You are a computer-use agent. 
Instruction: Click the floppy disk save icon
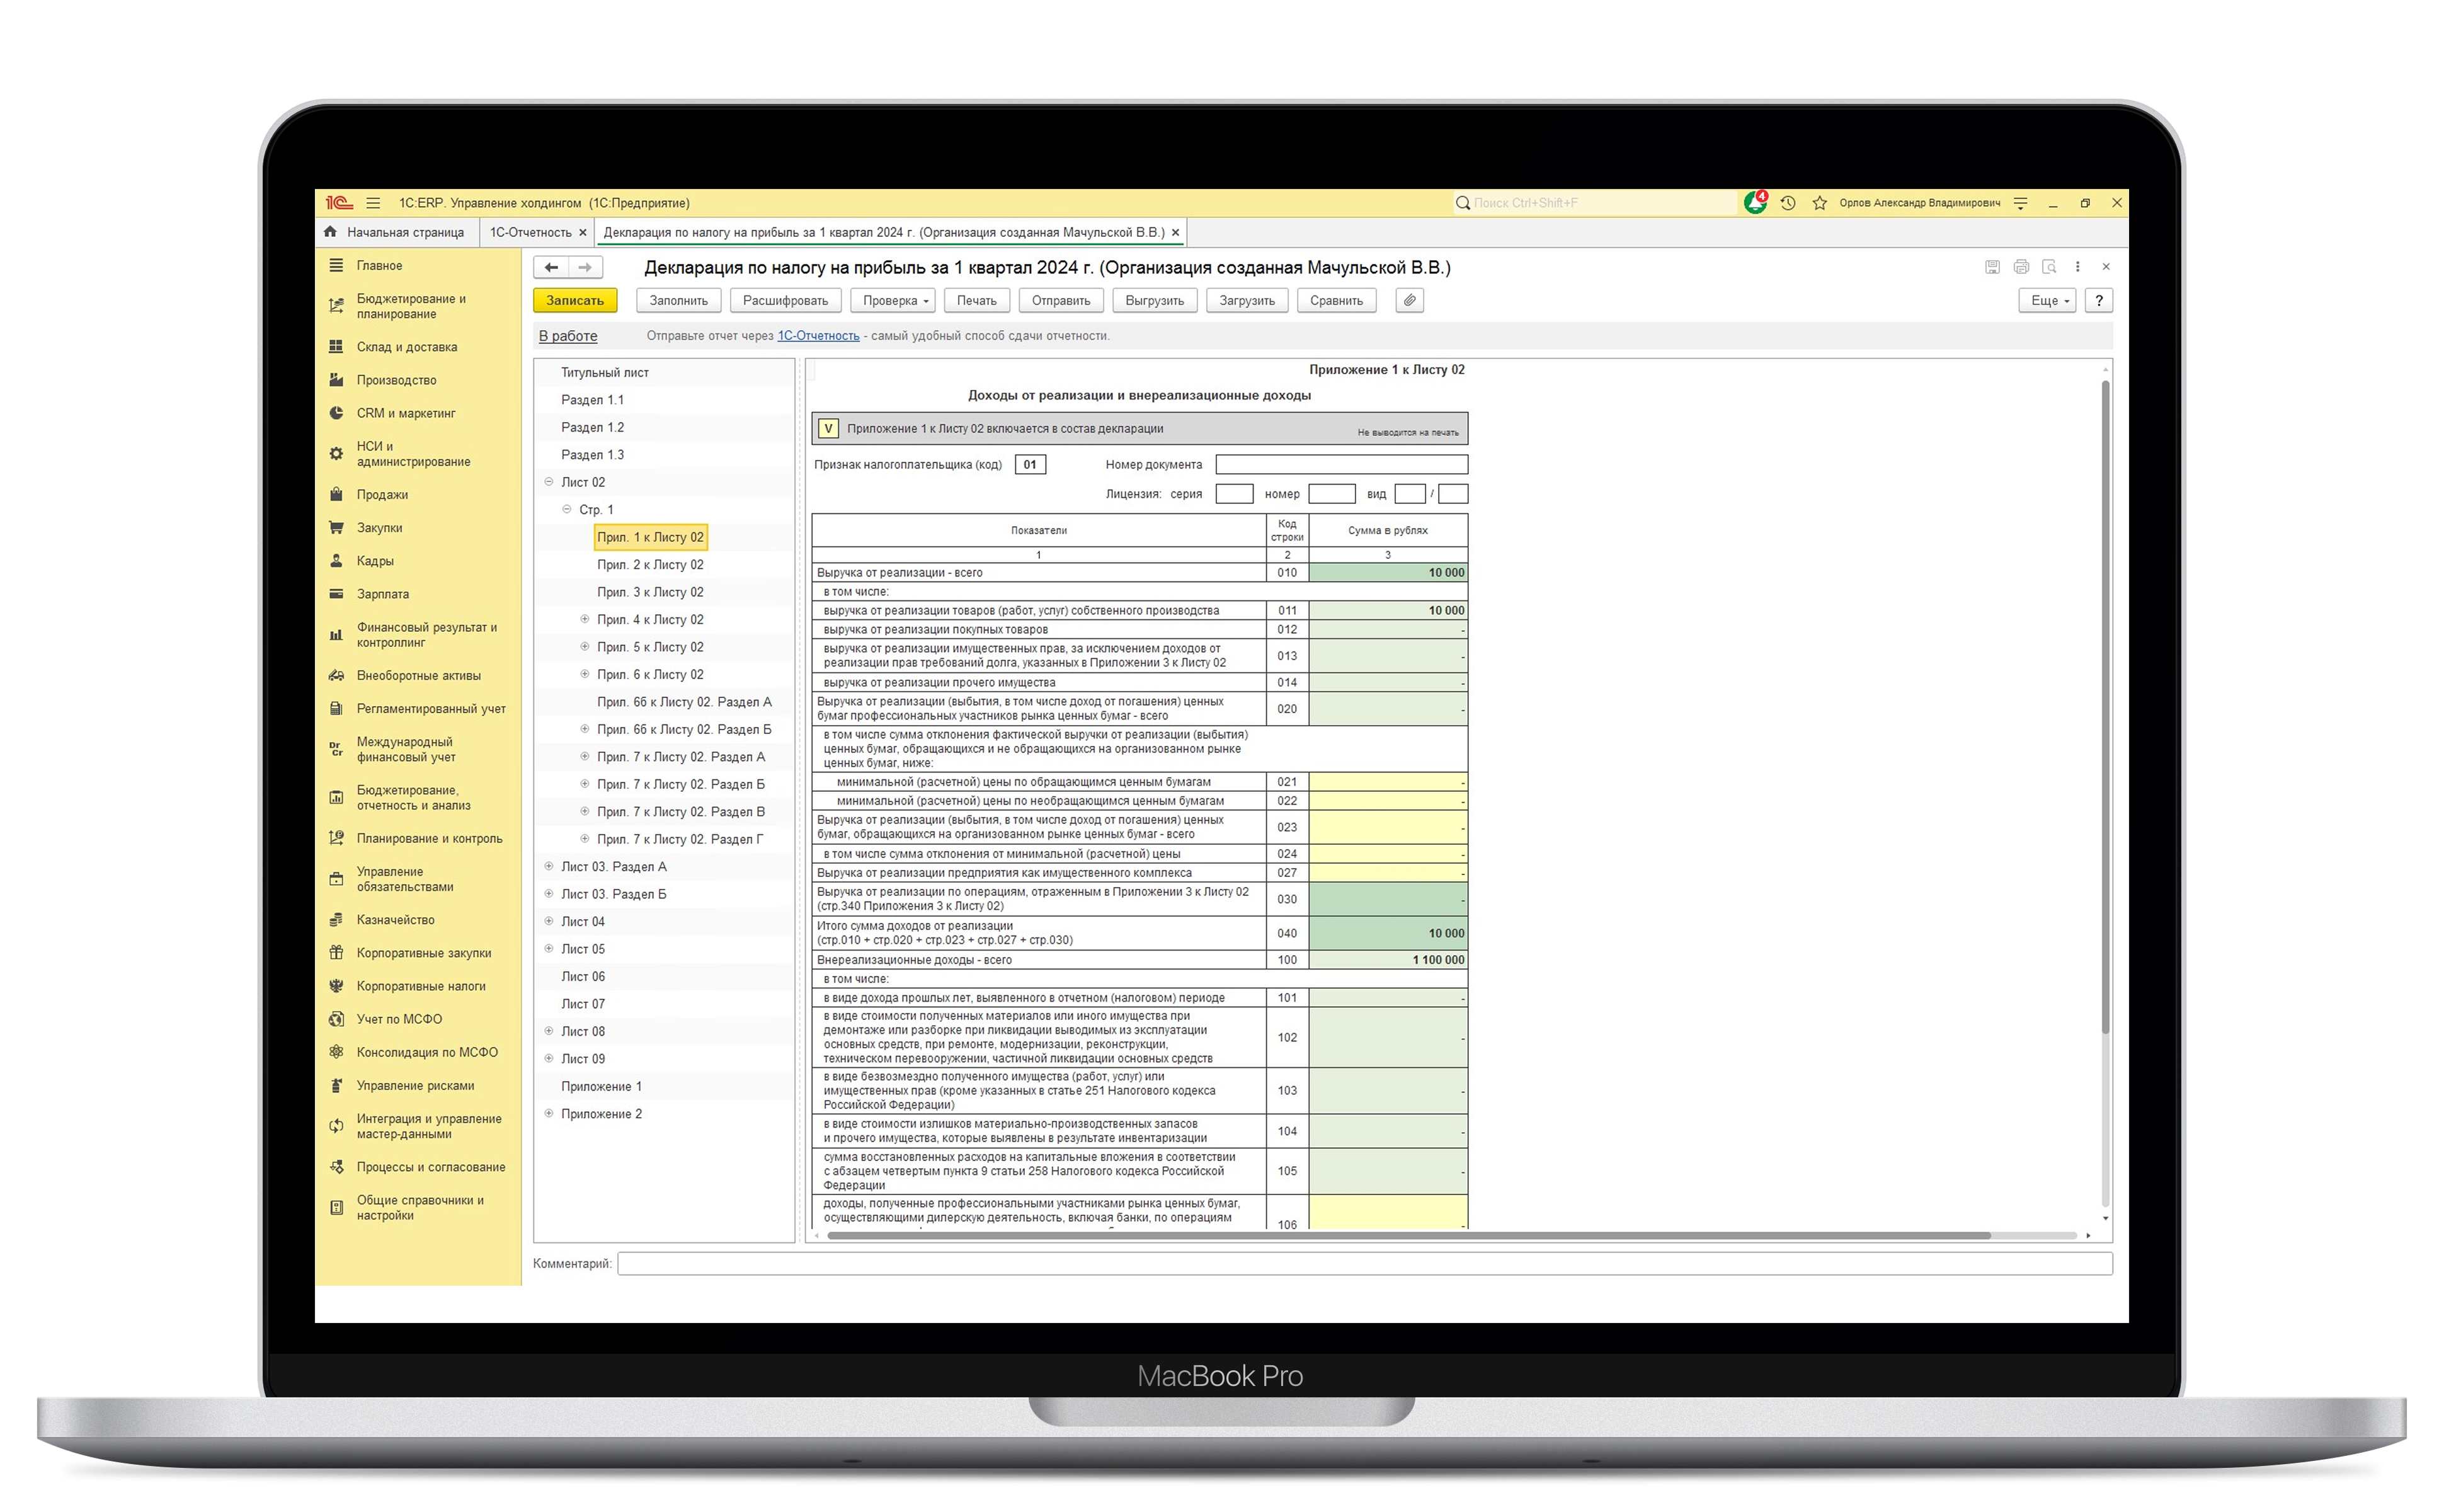pyautogui.click(x=1992, y=267)
